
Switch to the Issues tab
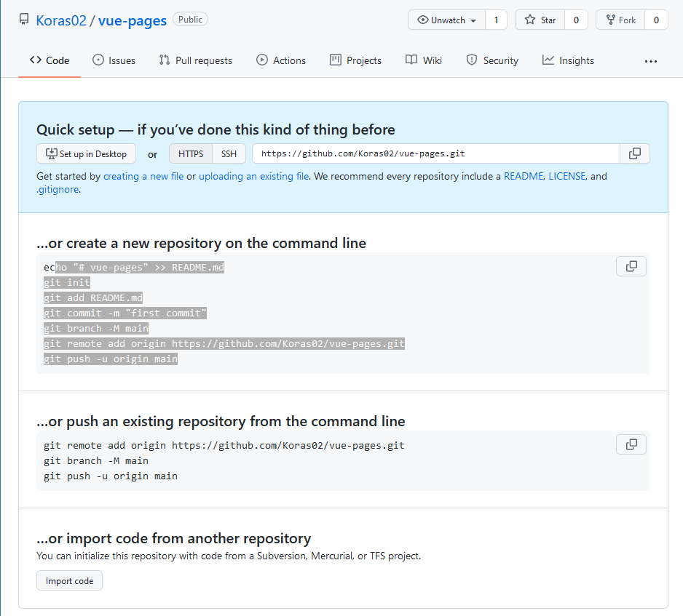(114, 60)
